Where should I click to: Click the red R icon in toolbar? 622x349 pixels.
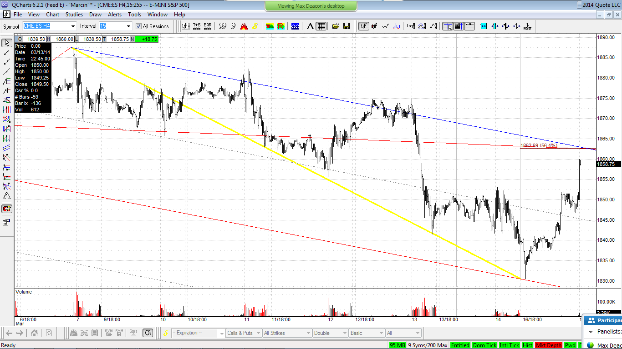(x=280, y=26)
